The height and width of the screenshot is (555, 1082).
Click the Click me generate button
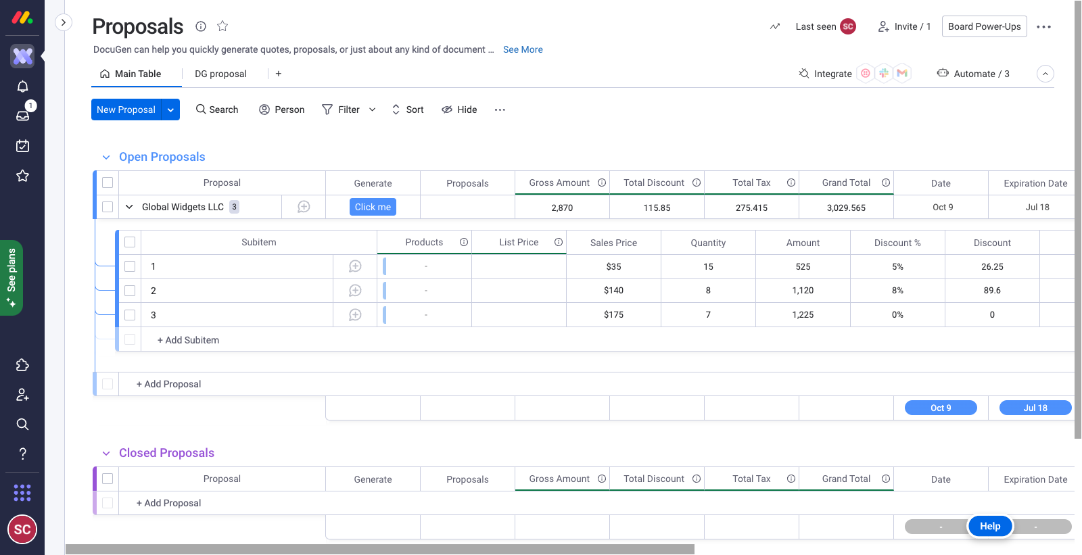click(x=373, y=207)
